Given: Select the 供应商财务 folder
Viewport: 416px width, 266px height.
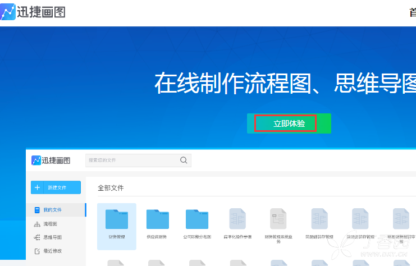Looking at the screenshot, I should tap(157, 224).
